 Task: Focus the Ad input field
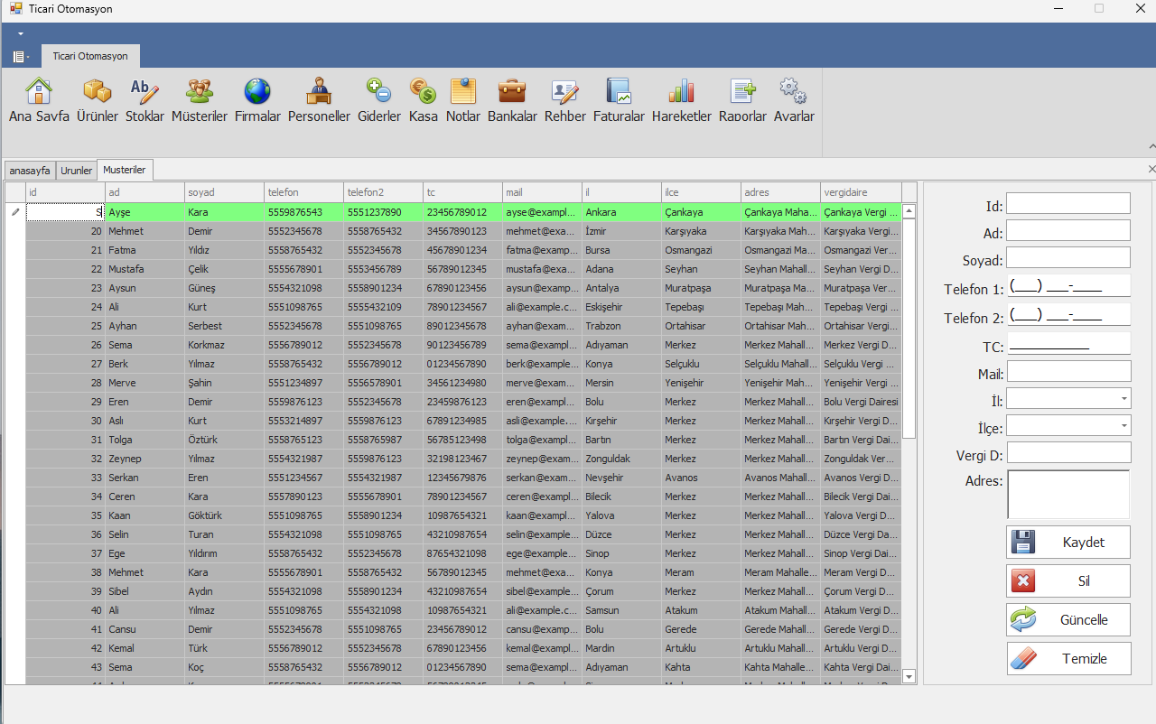point(1068,230)
